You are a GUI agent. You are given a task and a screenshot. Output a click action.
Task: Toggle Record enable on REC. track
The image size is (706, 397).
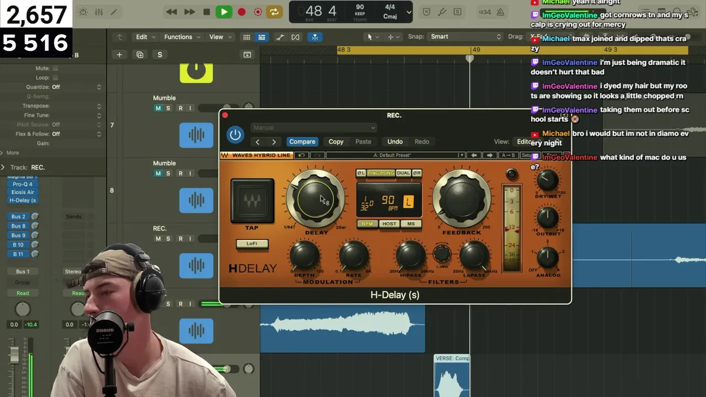[x=180, y=239]
